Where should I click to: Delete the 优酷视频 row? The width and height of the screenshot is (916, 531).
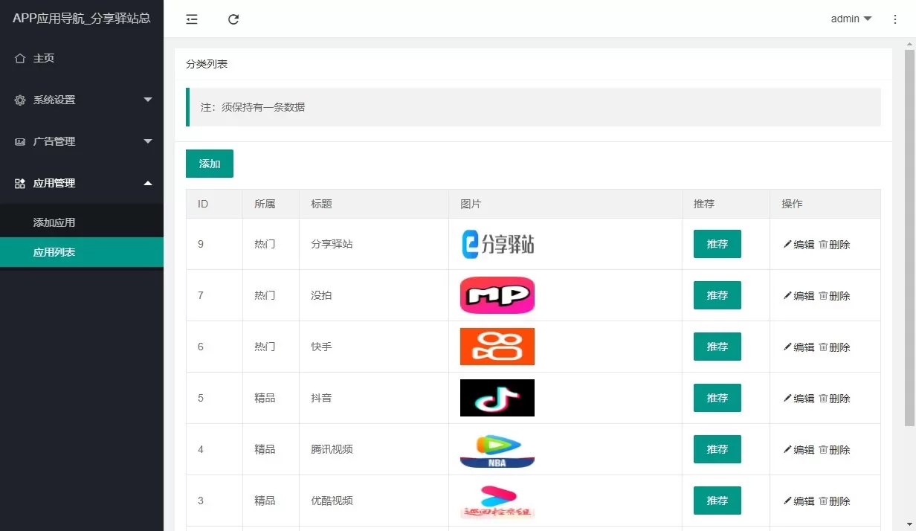coord(834,501)
